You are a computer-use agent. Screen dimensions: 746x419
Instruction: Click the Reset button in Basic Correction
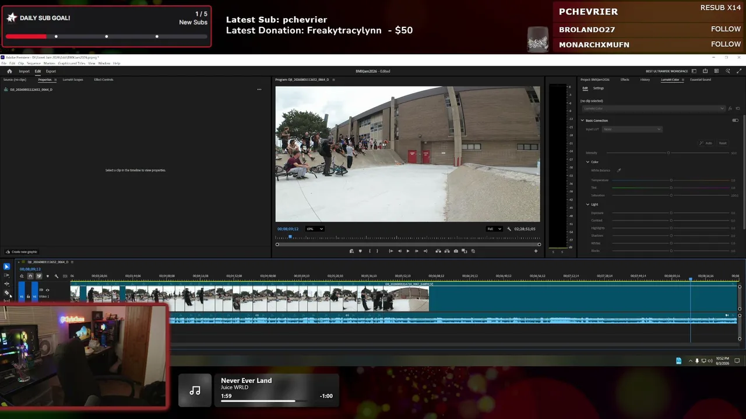click(x=723, y=143)
